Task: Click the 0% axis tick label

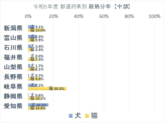Action: click(x=28, y=16)
